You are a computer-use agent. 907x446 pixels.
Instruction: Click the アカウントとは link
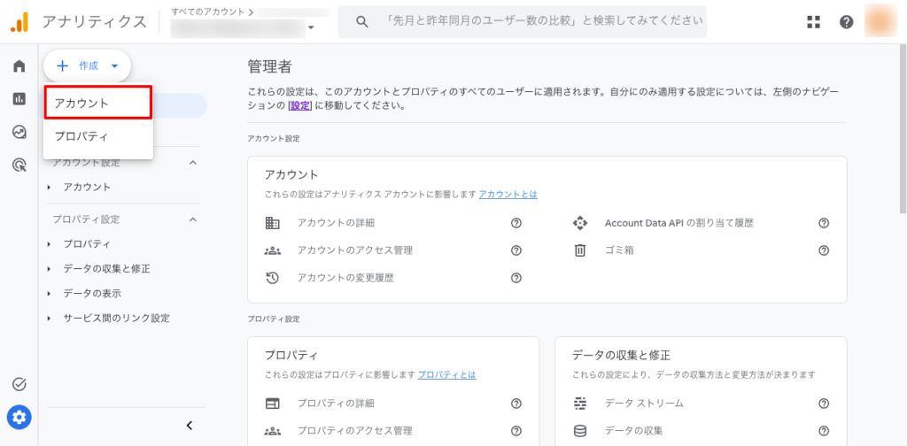[508, 195]
